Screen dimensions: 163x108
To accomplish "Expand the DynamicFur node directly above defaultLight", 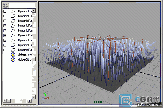I will [5, 50].
